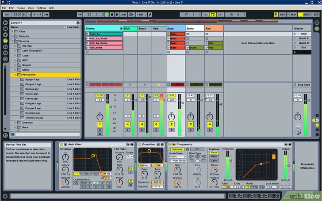Image resolution: width=322 pixels, height=201 pixels.
Task: Solo the Pad track
Action: coord(210,130)
